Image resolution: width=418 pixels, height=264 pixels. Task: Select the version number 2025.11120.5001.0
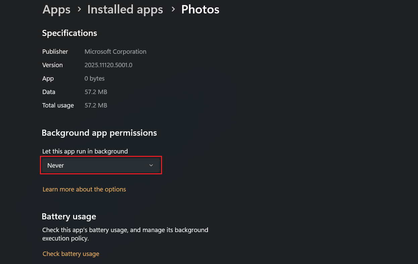108,65
